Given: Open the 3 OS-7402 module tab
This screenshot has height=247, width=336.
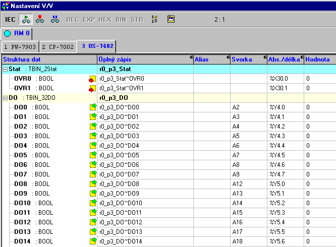Looking at the screenshot, I should pyautogui.click(x=97, y=46).
